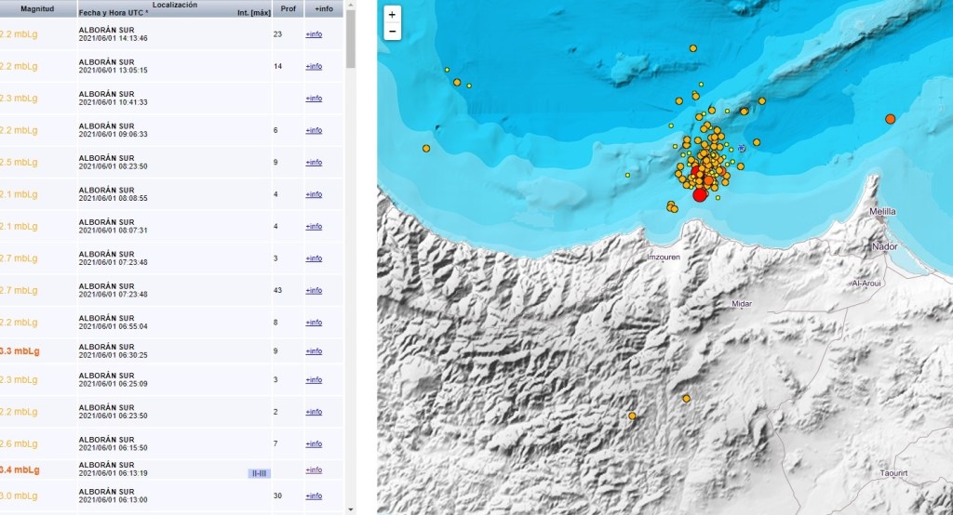This screenshot has width=953, height=515.
Task: Select the isolated orange marker west of the cluster
Action: point(426,149)
